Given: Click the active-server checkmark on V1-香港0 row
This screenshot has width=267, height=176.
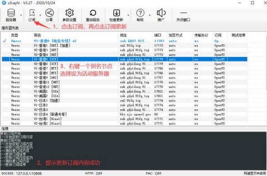Looking at the screenshot, I should (5, 41).
